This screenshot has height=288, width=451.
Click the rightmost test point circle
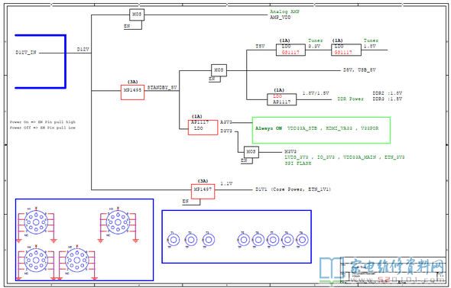[302, 240]
